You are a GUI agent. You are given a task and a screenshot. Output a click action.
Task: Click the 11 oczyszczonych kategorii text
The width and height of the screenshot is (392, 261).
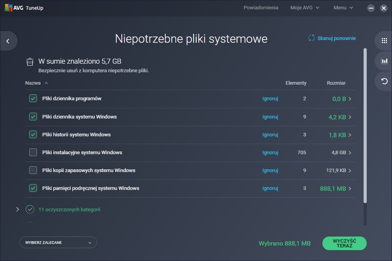(x=69, y=210)
